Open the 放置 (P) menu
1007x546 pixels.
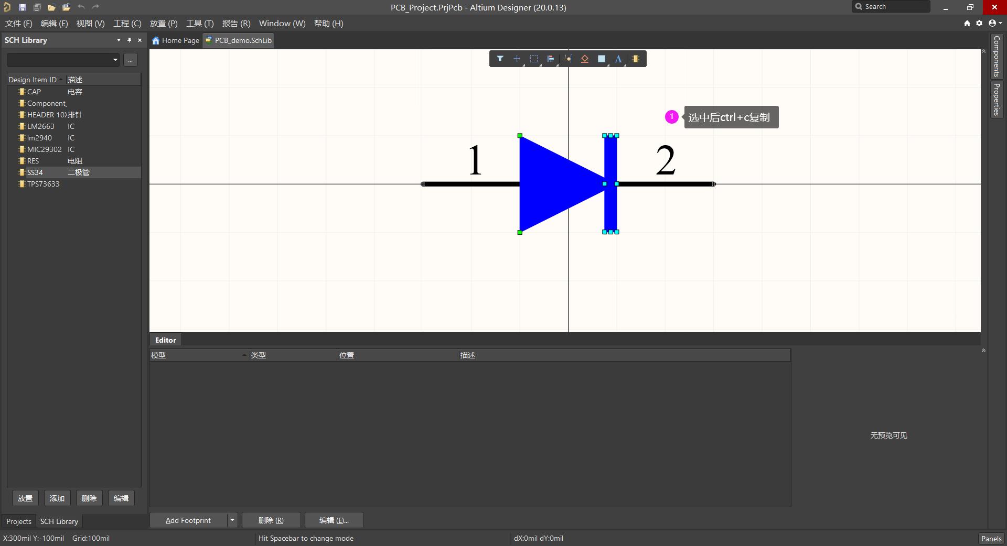click(x=164, y=24)
